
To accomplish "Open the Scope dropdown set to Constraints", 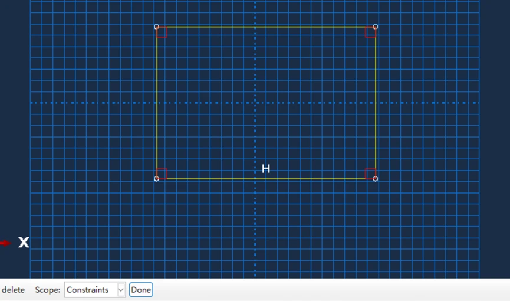I will point(94,290).
